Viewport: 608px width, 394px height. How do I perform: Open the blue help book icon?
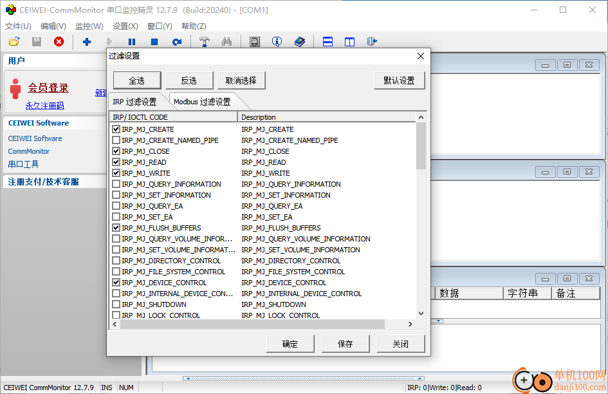click(300, 42)
